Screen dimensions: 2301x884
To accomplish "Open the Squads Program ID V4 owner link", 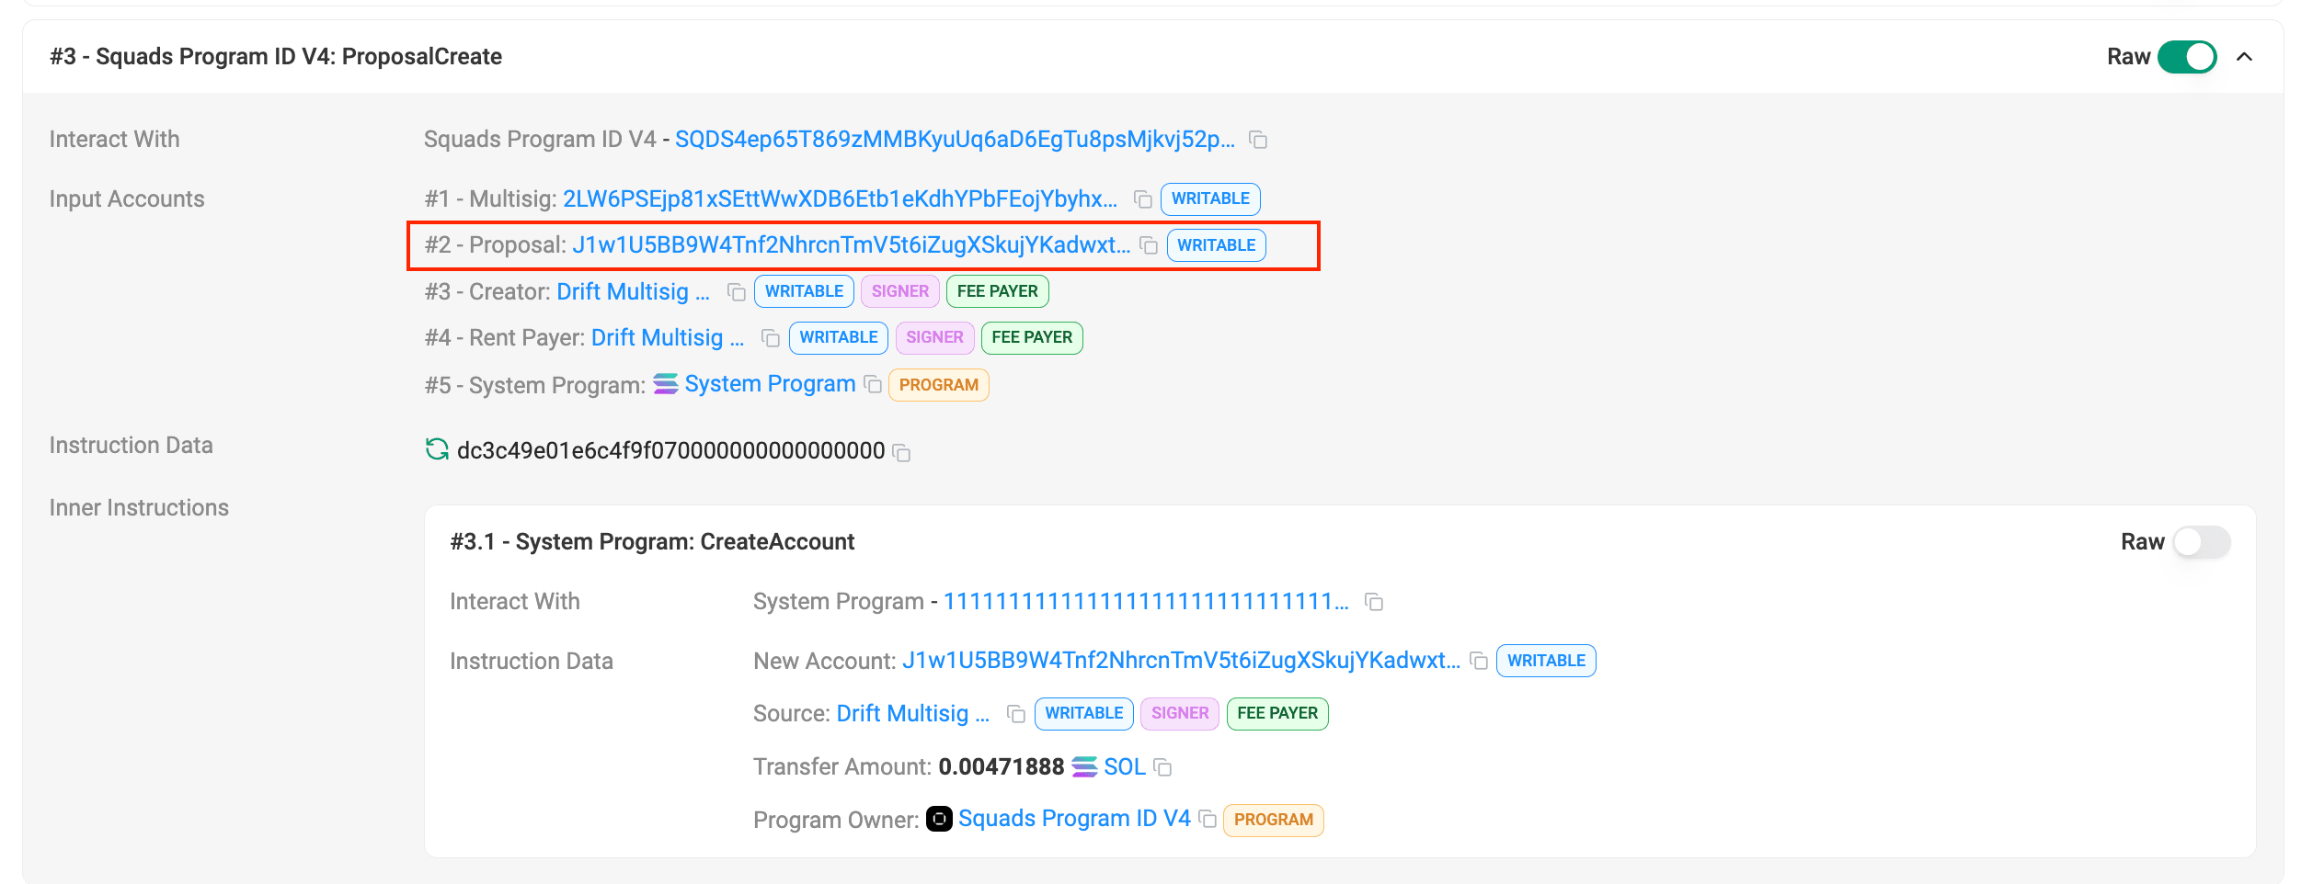I will [x=1073, y=819].
